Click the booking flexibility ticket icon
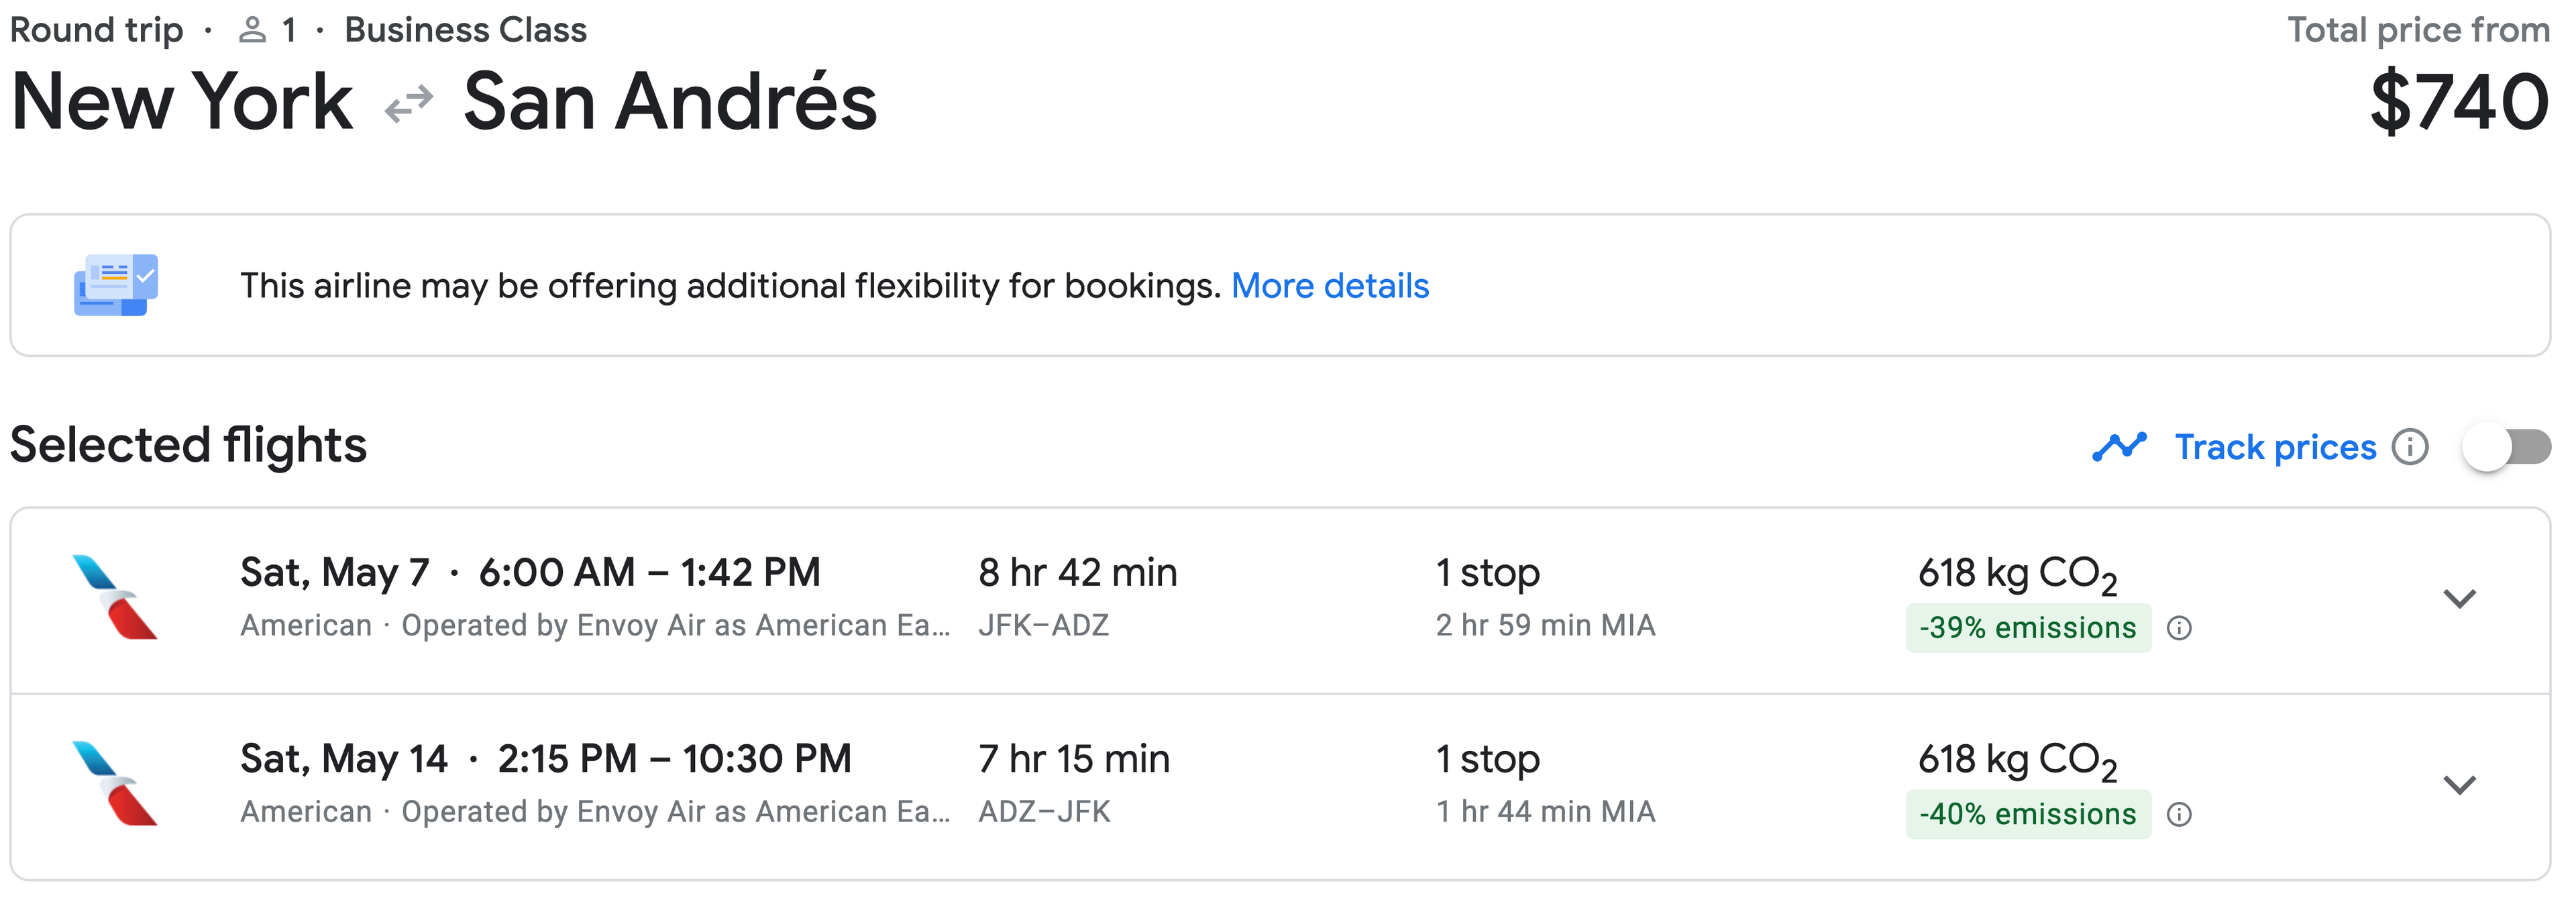2576x910 pixels. pyautogui.click(x=116, y=285)
